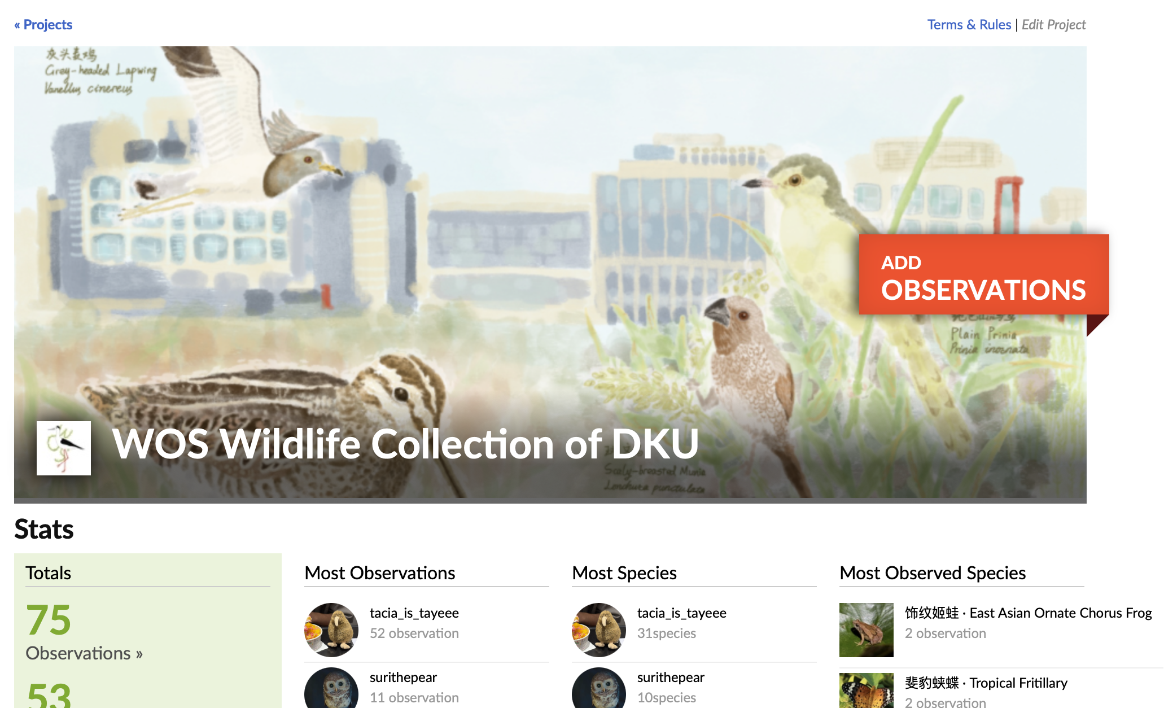Image resolution: width=1164 pixels, height=708 pixels.
Task: Click the WOS project stilt logo icon
Action: click(x=64, y=448)
